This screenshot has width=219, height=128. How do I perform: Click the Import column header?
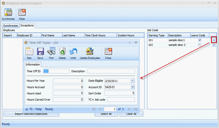point(10,35)
